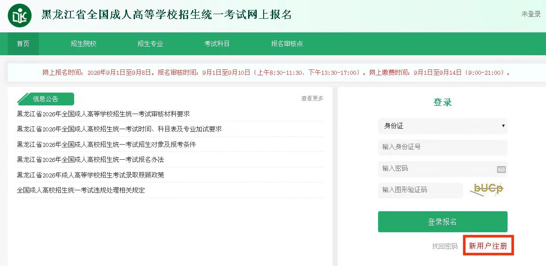546x266 pixels.
Task: Click the green site logo icon
Action: [x=20, y=16]
